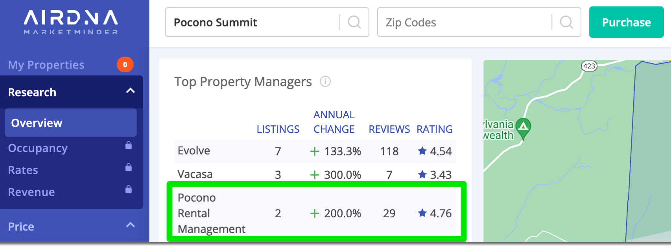Collapse the Price section chevron
Screen dimensions: 671x246
click(131, 225)
